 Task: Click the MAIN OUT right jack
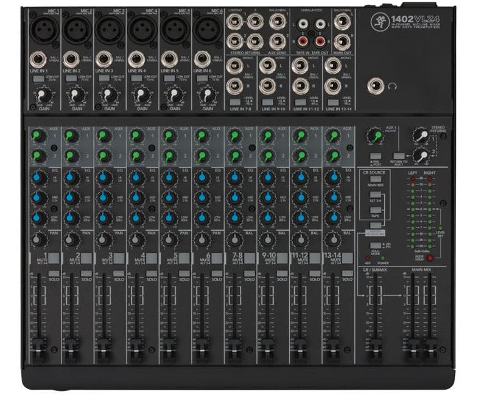point(342,42)
